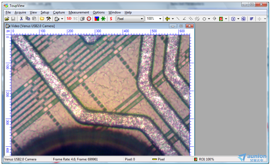Click the Copy icon in toolbar
Image resolution: width=270 pixels, height=165 pixels.
pyautogui.click(x=28, y=19)
